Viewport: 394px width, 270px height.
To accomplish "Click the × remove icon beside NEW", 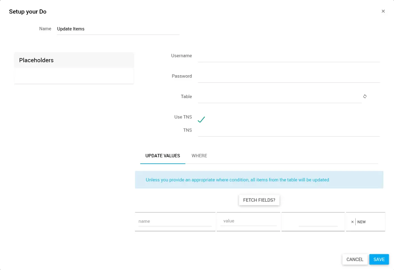I will [352, 222].
